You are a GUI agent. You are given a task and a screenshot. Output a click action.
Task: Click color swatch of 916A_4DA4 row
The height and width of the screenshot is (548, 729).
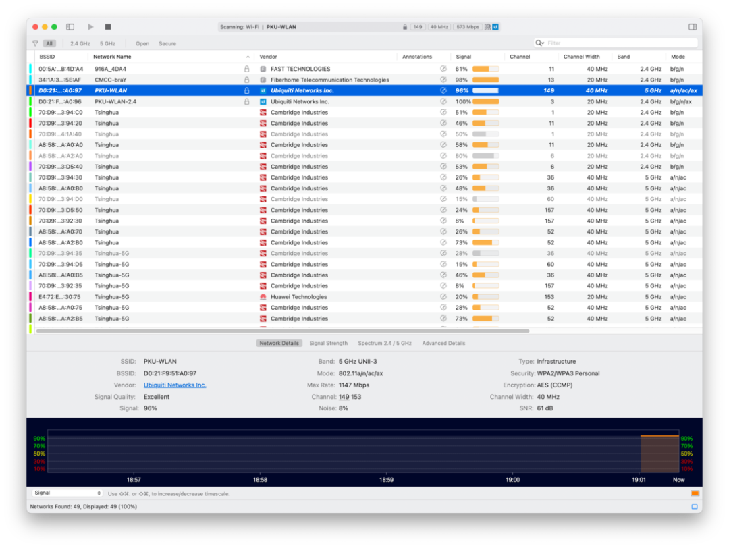click(30, 69)
